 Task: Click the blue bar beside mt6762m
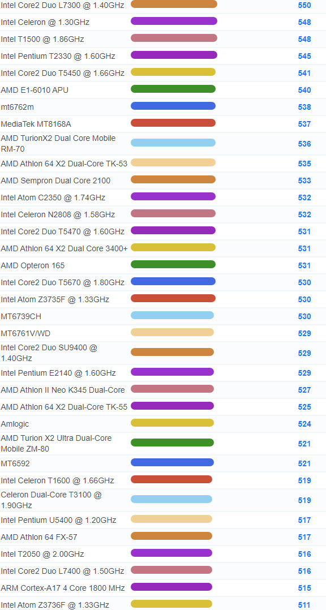point(173,106)
